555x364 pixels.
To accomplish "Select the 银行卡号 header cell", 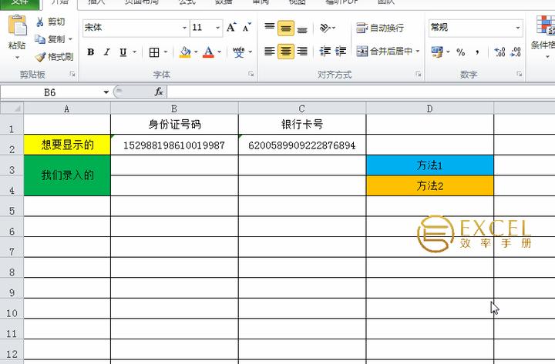I will point(302,125).
